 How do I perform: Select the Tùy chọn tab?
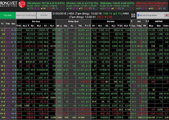coord(8,16)
